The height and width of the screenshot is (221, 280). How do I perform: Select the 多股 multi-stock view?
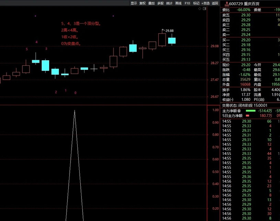click(160, 3)
